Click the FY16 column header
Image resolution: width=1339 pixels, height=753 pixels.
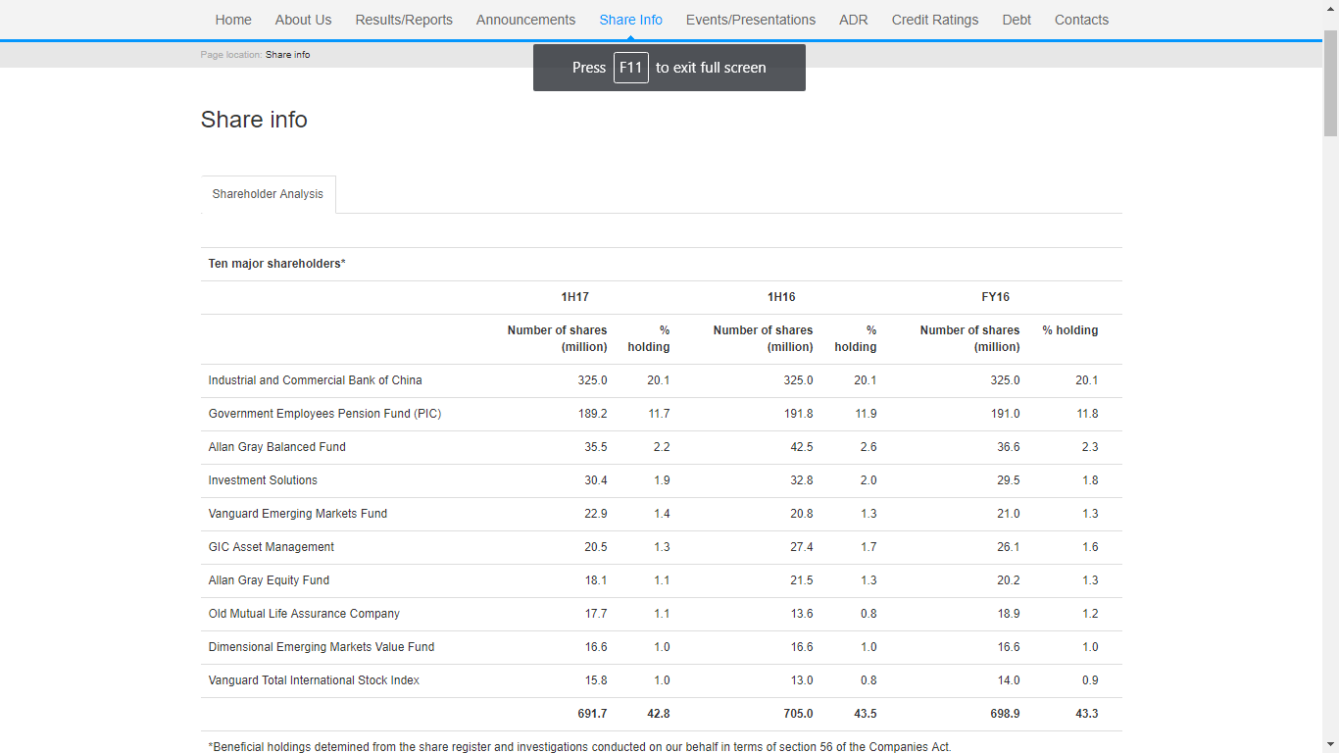click(995, 297)
